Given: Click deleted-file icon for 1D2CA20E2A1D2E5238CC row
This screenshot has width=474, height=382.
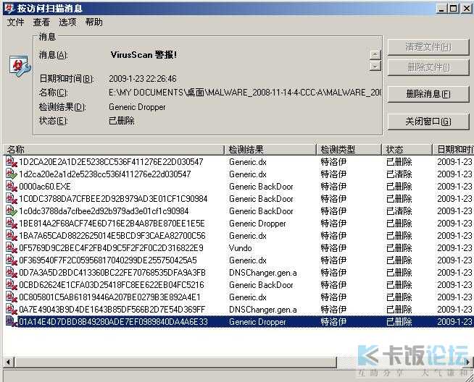Looking at the screenshot, I should click(x=12, y=162).
